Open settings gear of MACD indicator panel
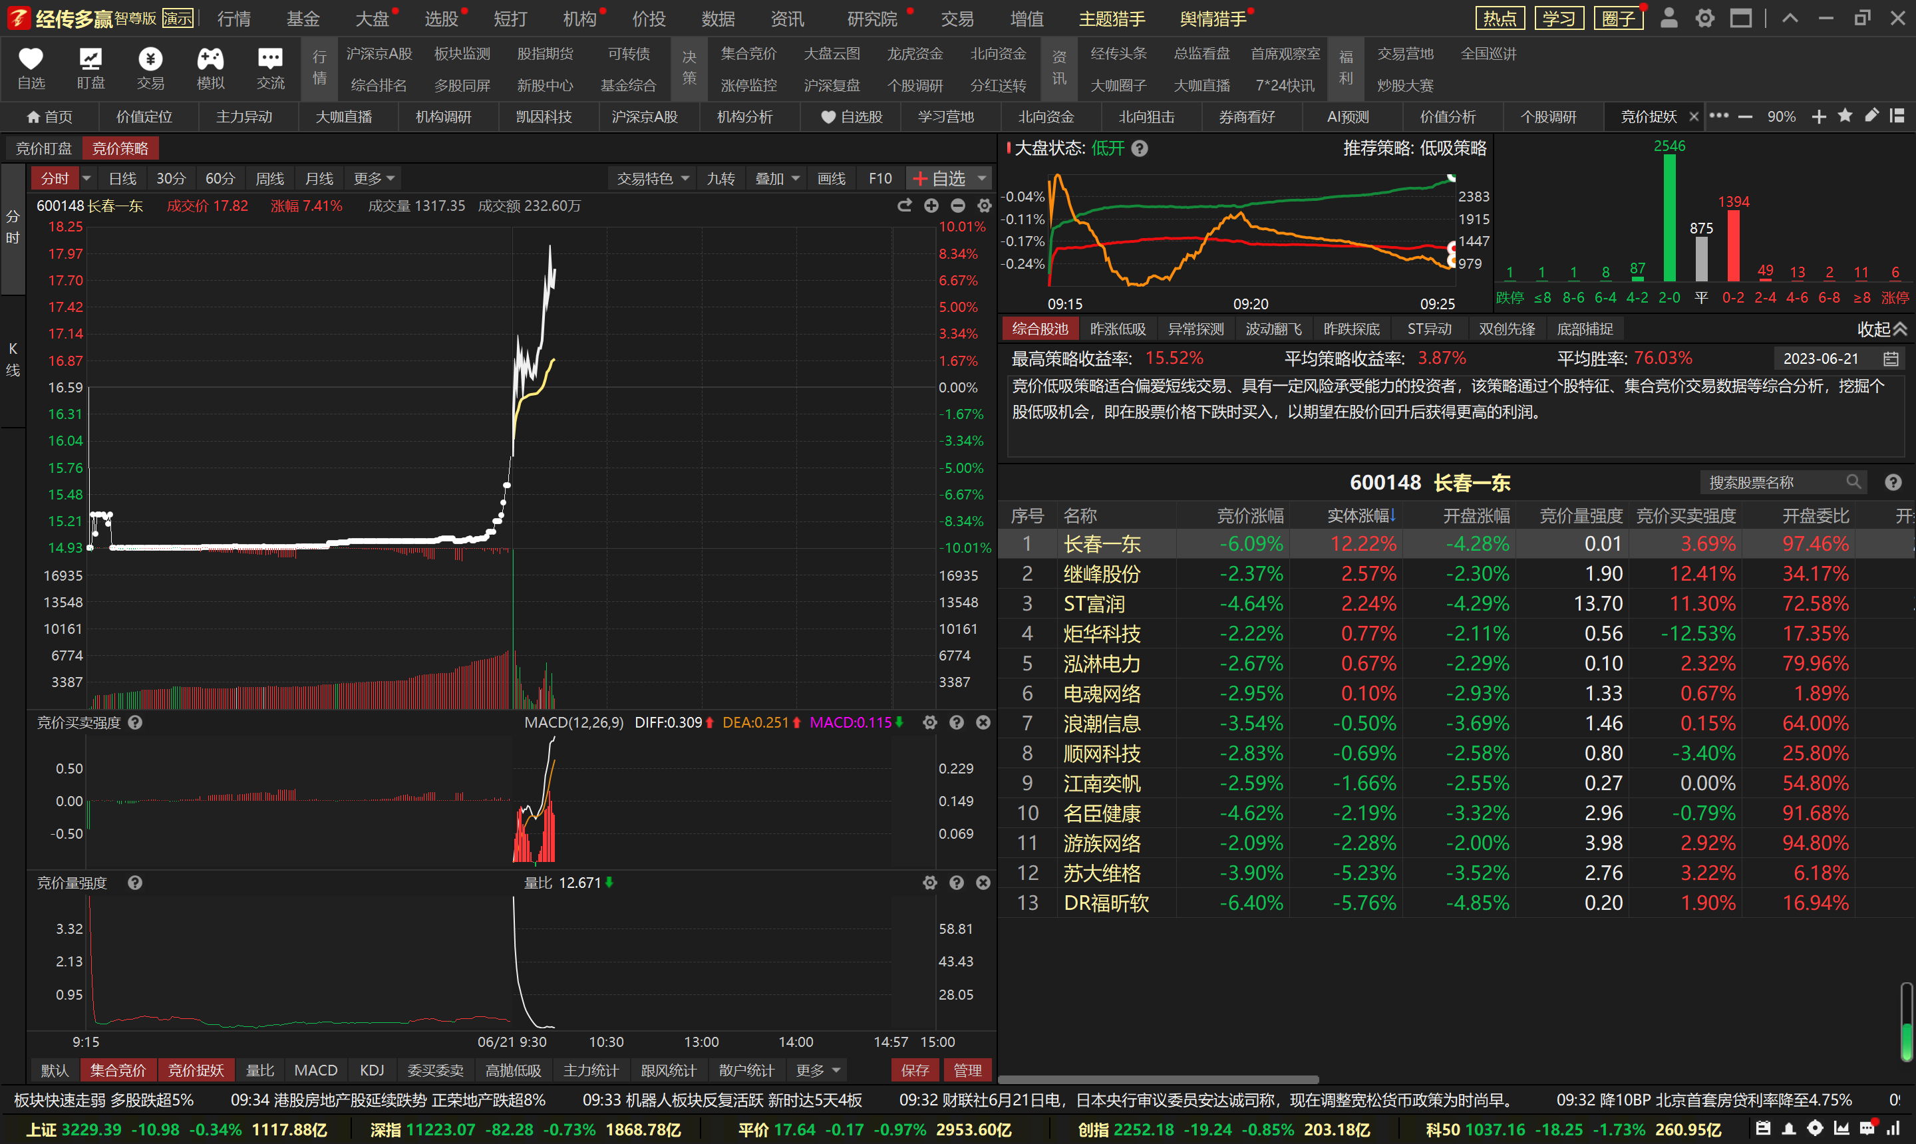This screenshot has width=1916, height=1144. tap(930, 722)
